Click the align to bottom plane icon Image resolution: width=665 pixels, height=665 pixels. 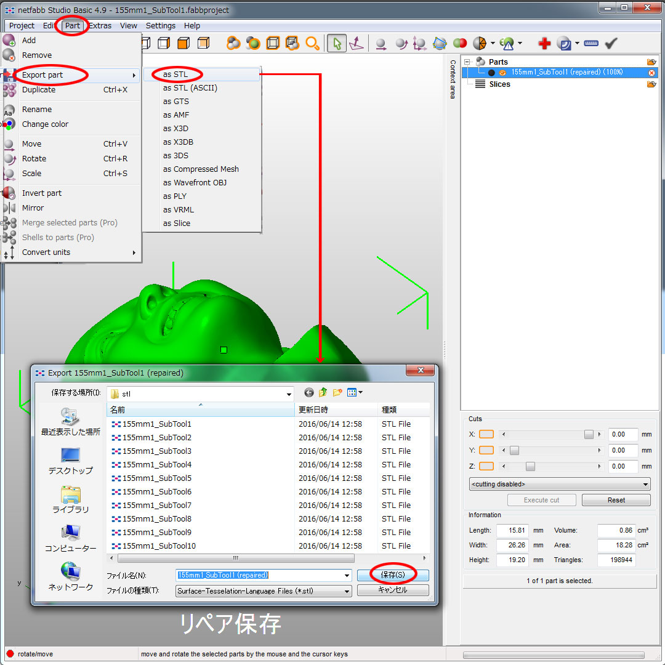tap(357, 43)
